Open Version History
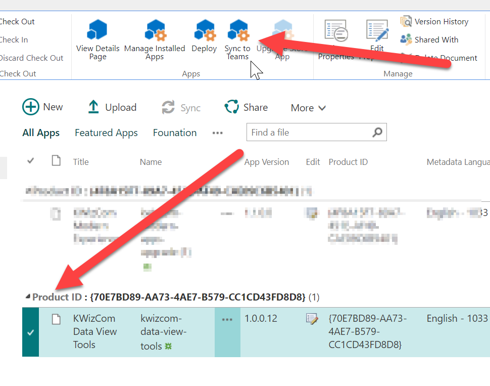 coord(434,22)
